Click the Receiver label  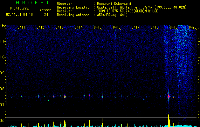point(65,11)
